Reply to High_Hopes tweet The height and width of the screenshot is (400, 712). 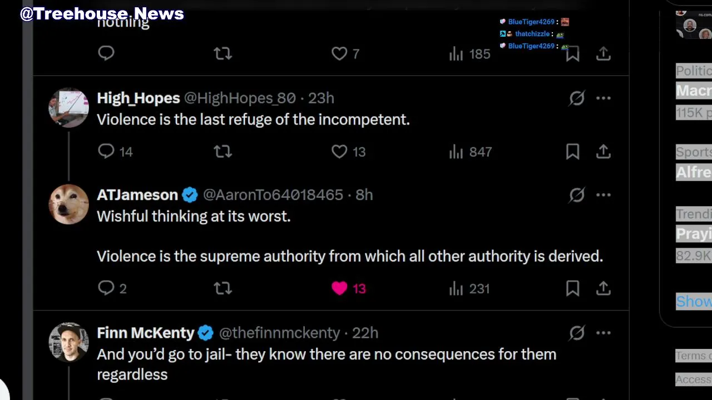click(x=106, y=152)
